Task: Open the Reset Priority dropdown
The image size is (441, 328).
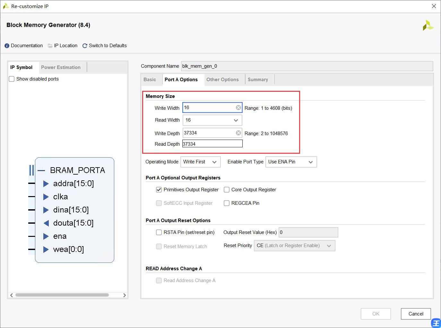Action: pyautogui.click(x=294, y=246)
